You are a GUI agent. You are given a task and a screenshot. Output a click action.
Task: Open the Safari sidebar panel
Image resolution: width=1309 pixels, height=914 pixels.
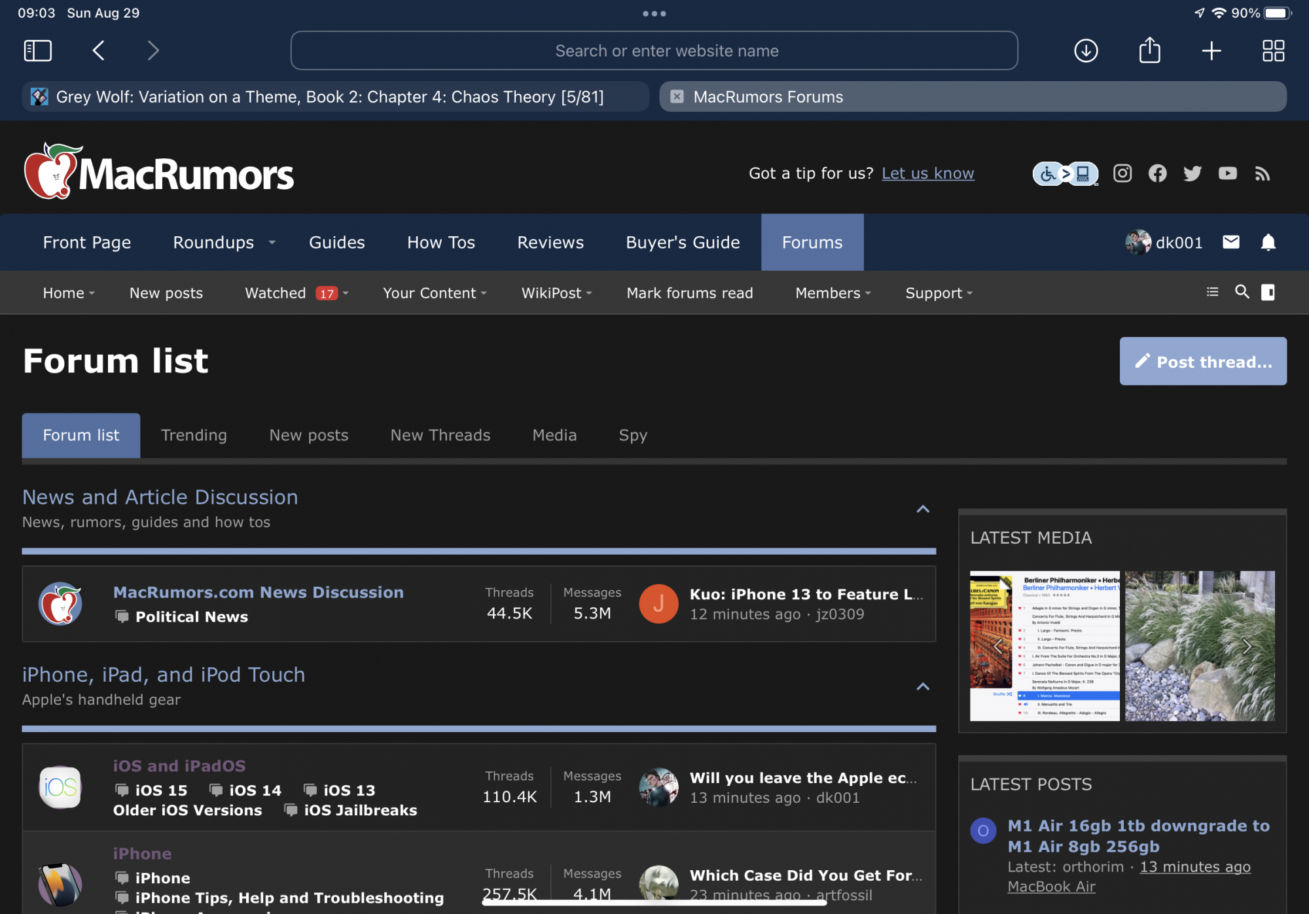37,50
